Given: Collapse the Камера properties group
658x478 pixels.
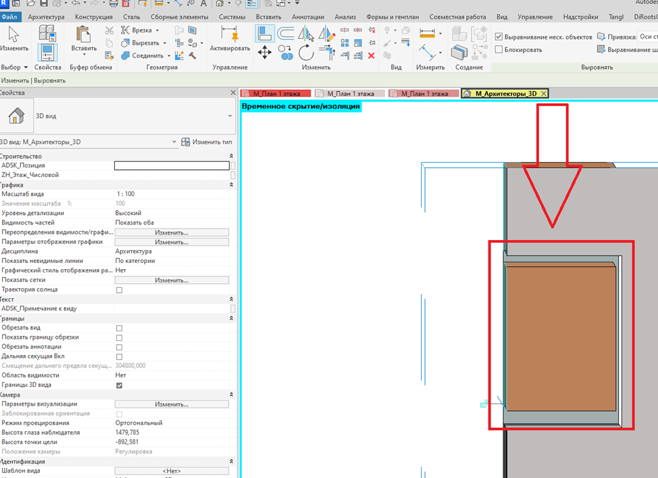Looking at the screenshot, I should pyautogui.click(x=231, y=395).
